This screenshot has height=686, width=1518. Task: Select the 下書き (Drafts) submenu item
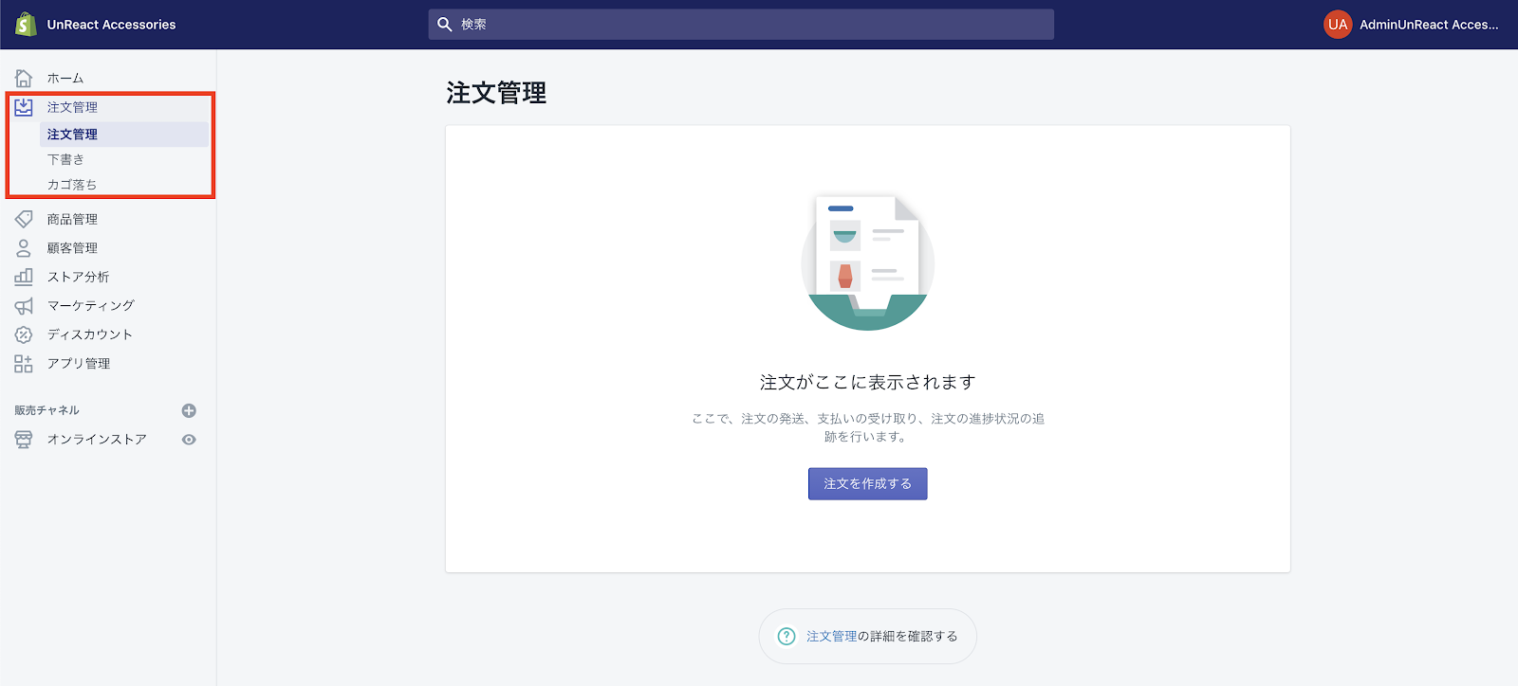pyautogui.click(x=65, y=159)
